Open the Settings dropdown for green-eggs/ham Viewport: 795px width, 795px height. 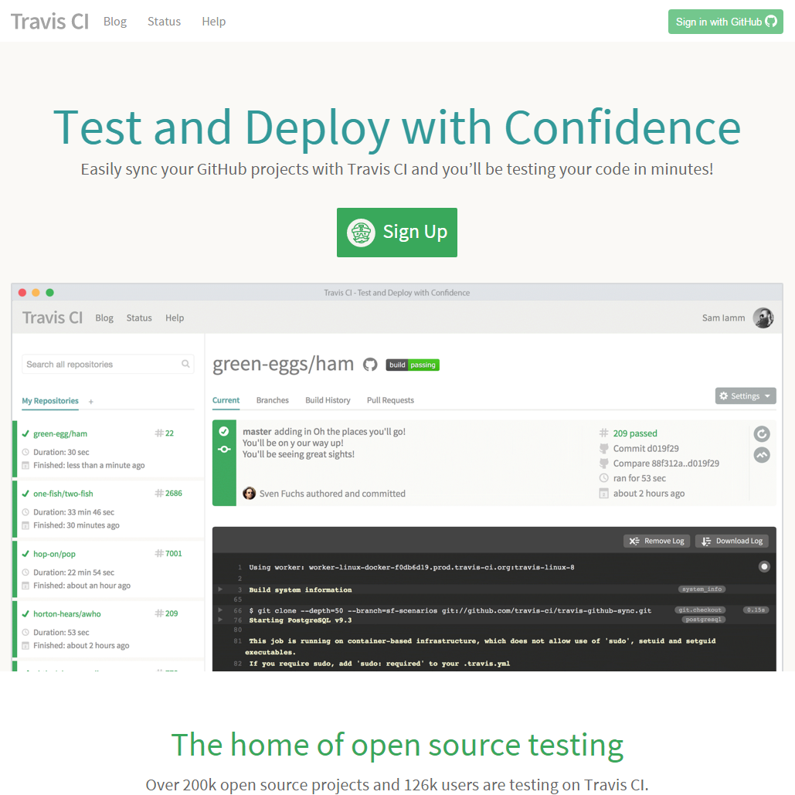746,396
